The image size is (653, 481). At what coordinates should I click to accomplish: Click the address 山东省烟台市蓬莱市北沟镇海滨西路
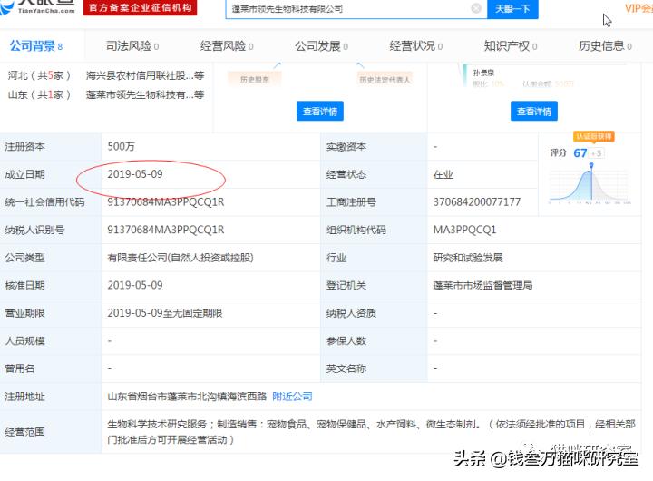pos(187,396)
